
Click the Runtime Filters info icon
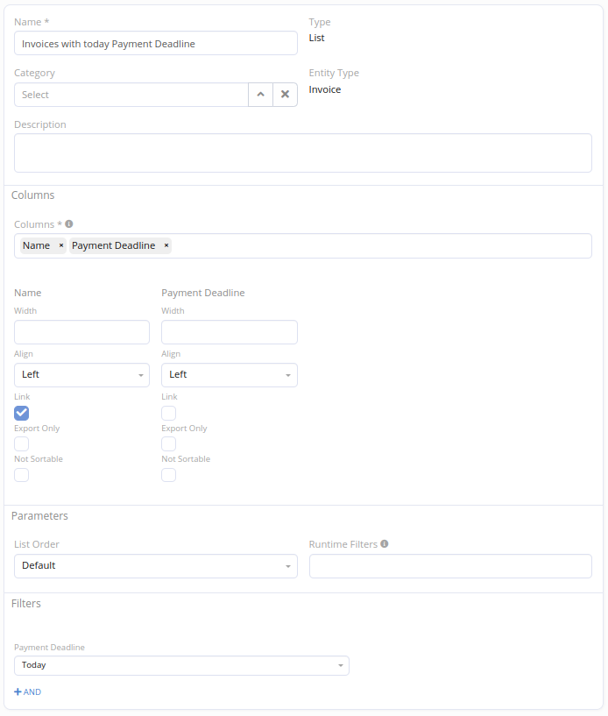(x=385, y=544)
